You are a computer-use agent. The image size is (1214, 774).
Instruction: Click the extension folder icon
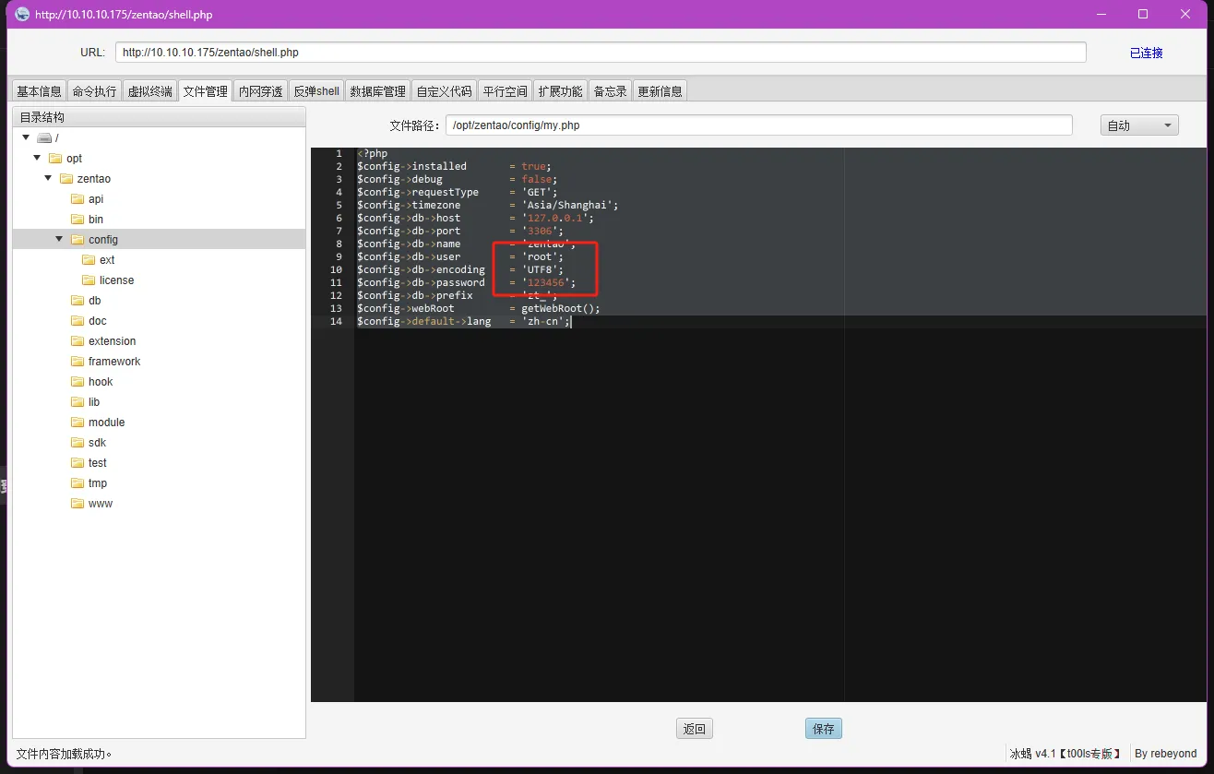click(77, 341)
